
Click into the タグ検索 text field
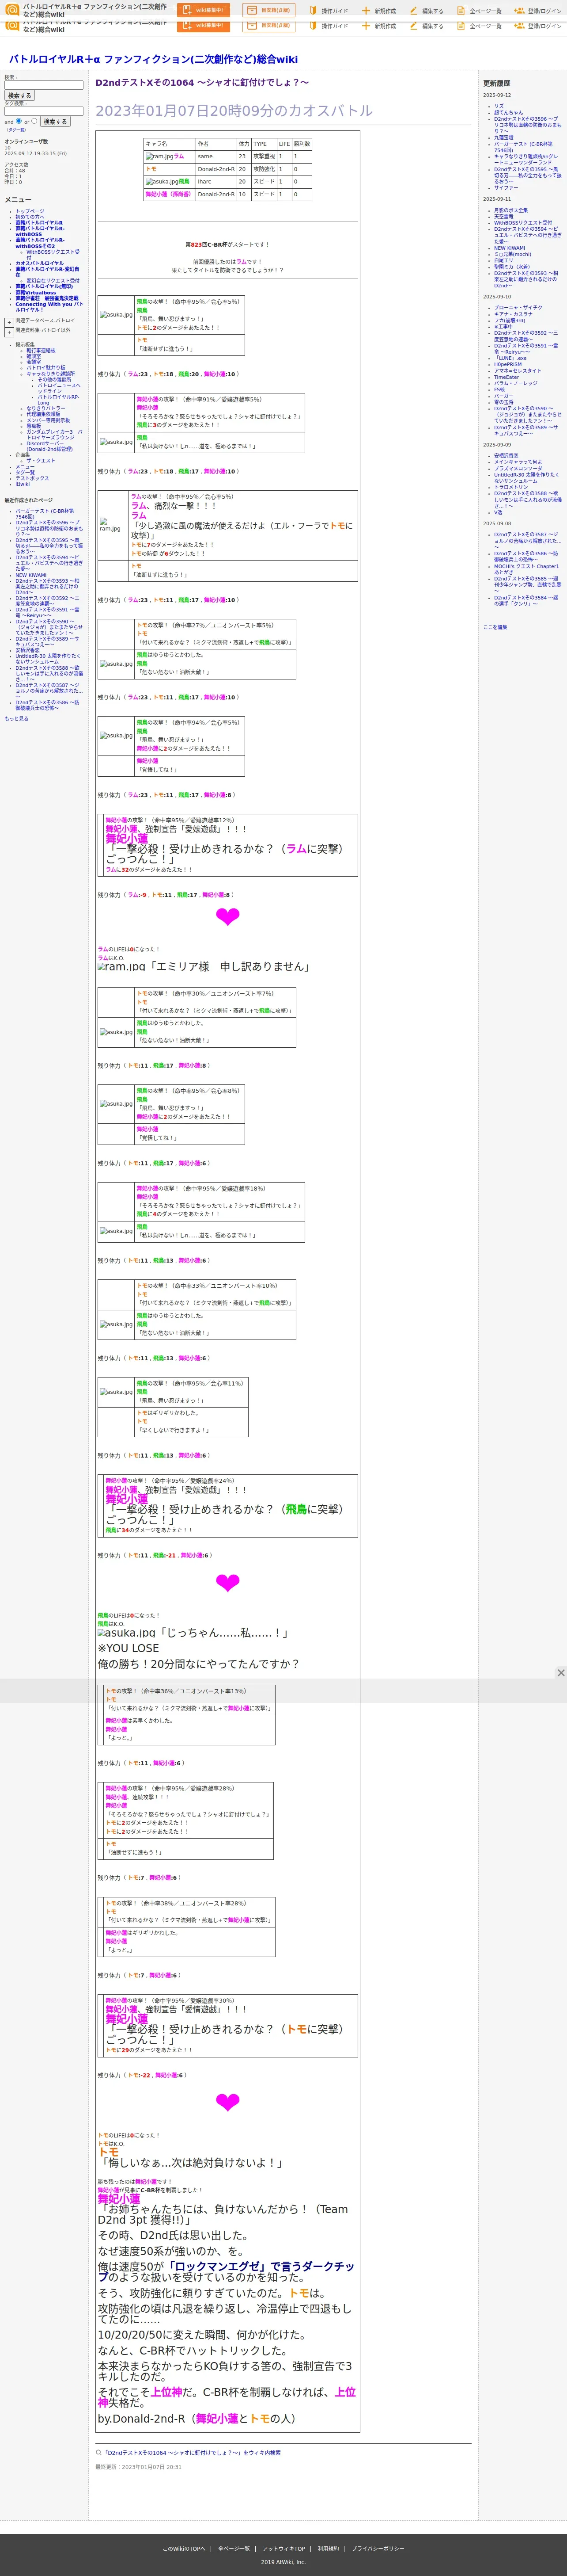click(x=44, y=112)
